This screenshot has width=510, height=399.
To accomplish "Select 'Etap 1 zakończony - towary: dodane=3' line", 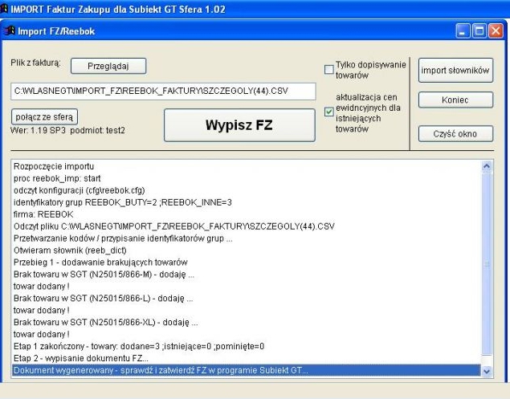I will [x=247, y=347].
